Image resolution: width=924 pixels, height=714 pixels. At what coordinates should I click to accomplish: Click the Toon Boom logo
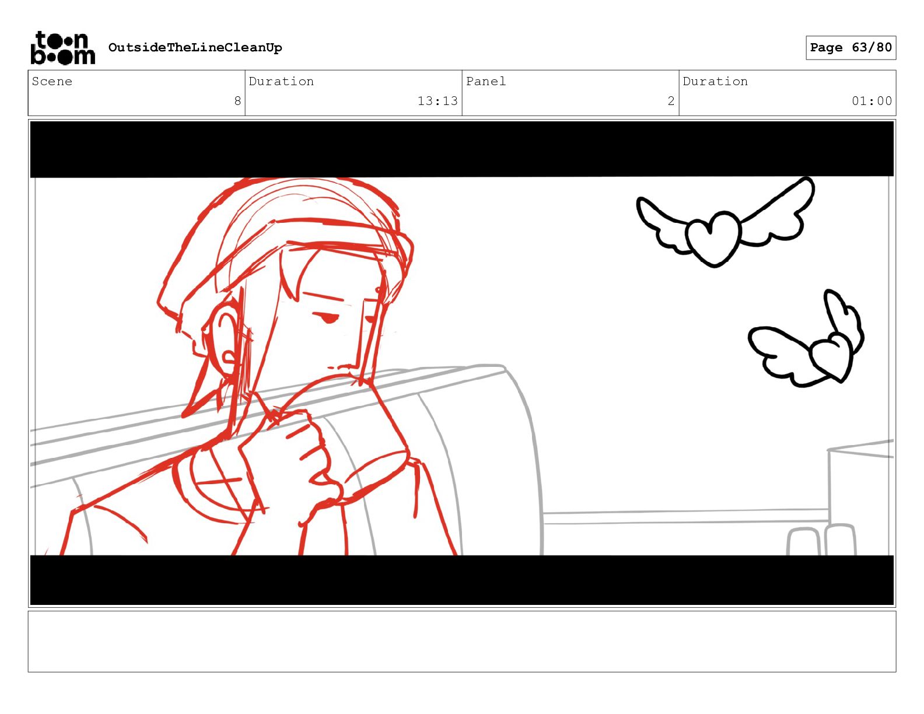click(x=63, y=48)
